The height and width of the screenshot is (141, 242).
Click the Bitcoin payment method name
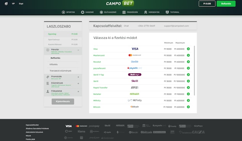tap(97, 107)
